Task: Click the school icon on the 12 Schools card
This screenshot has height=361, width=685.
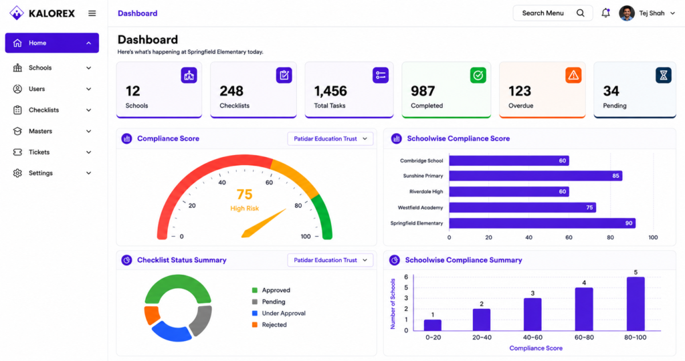Action: (x=189, y=76)
